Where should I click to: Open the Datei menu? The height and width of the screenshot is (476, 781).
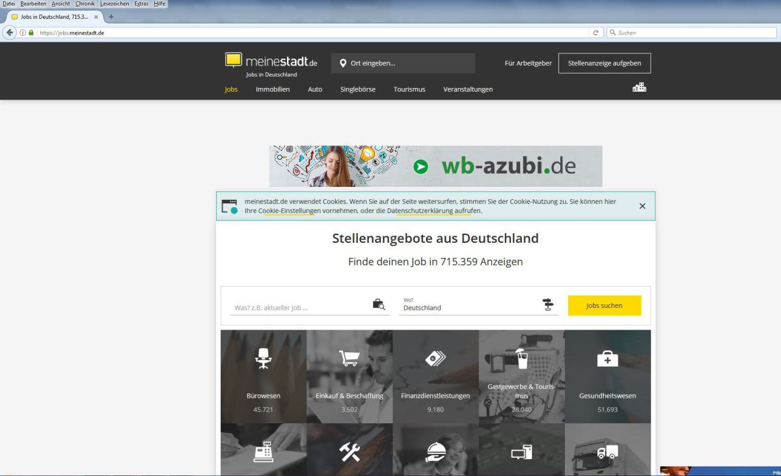click(9, 4)
